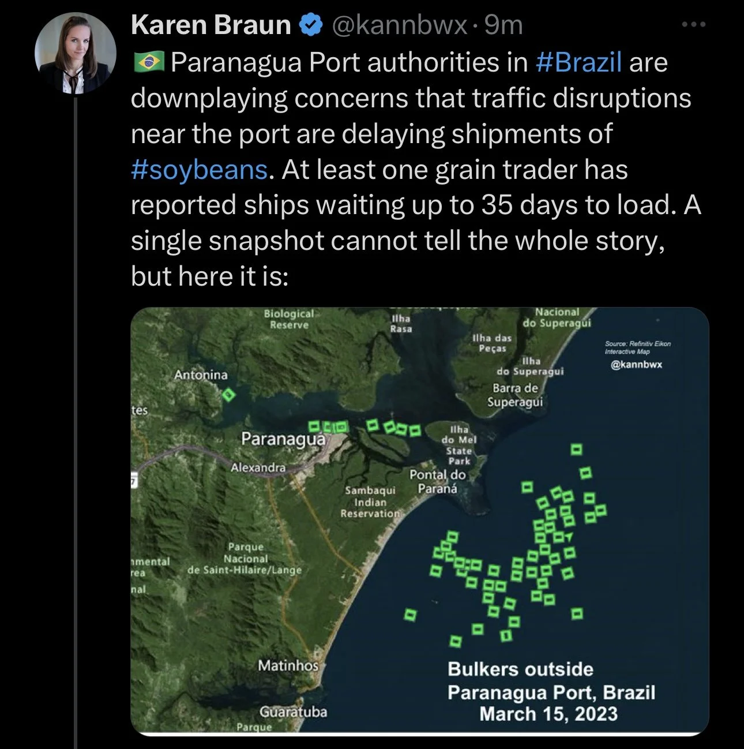Click the Brazil flag emoji
Screen dimensions: 744x749
pyautogui.click(x=149, y=62)
